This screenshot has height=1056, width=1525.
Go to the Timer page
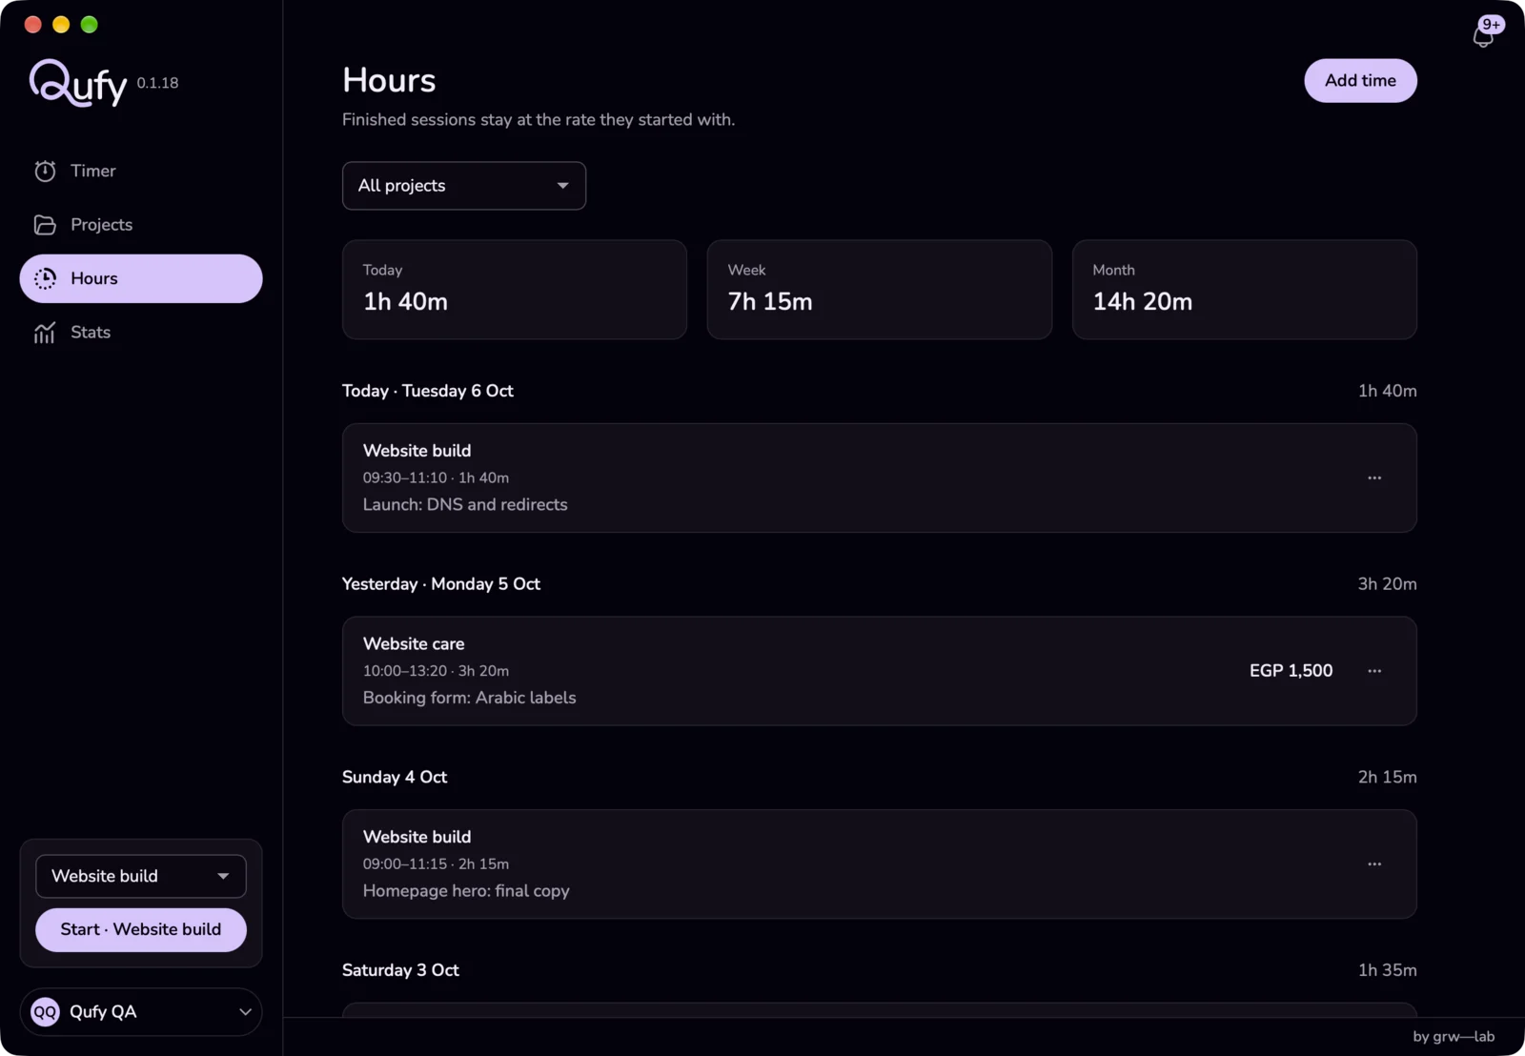141,171
